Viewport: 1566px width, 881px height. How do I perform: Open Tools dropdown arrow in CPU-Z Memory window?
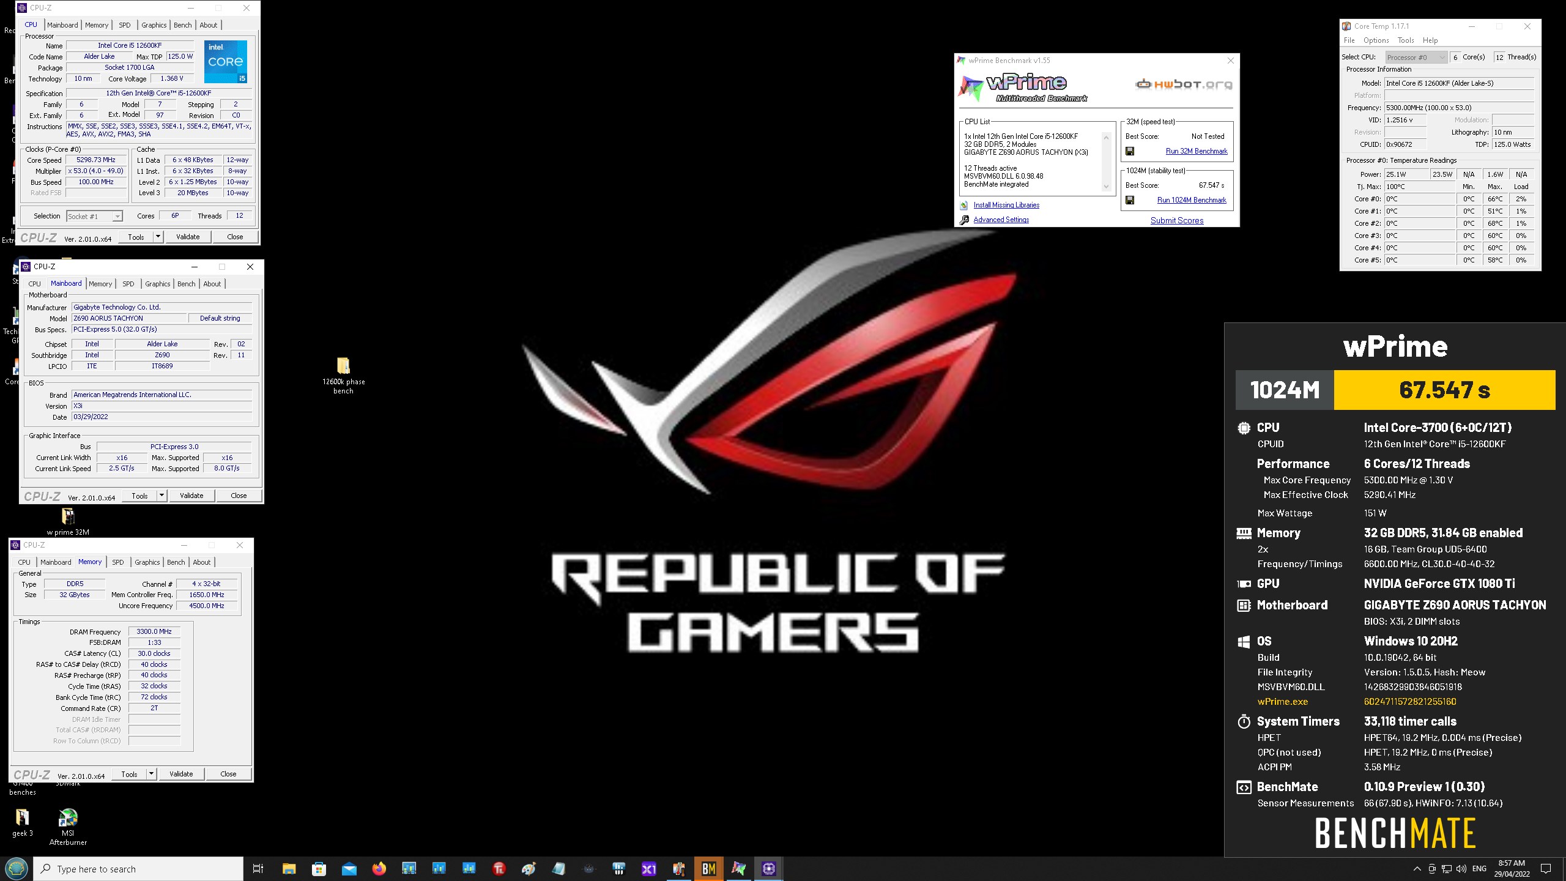(x=151, y=774)
